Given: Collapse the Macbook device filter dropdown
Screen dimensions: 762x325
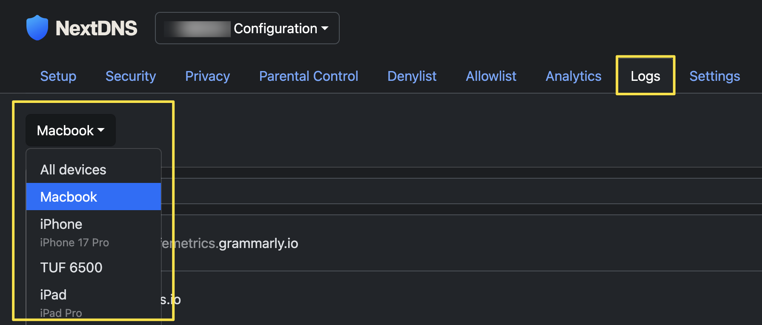Looking at the screenshot, I should click(71, 130).
